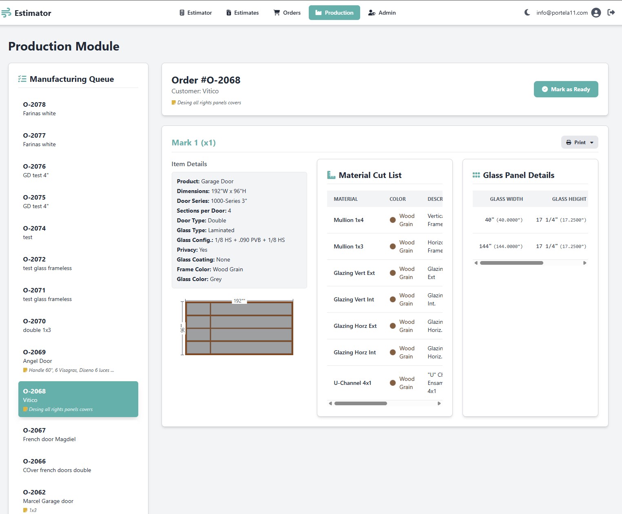The image size is (622, 514).
Task: Switch to the Estimates section
Action: click(242, 13)
